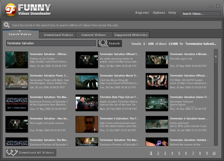224x161 pixels.
Task: Open the Terminator Salvation Movie Tr... thumbnail
Action: tap(87, 81)
